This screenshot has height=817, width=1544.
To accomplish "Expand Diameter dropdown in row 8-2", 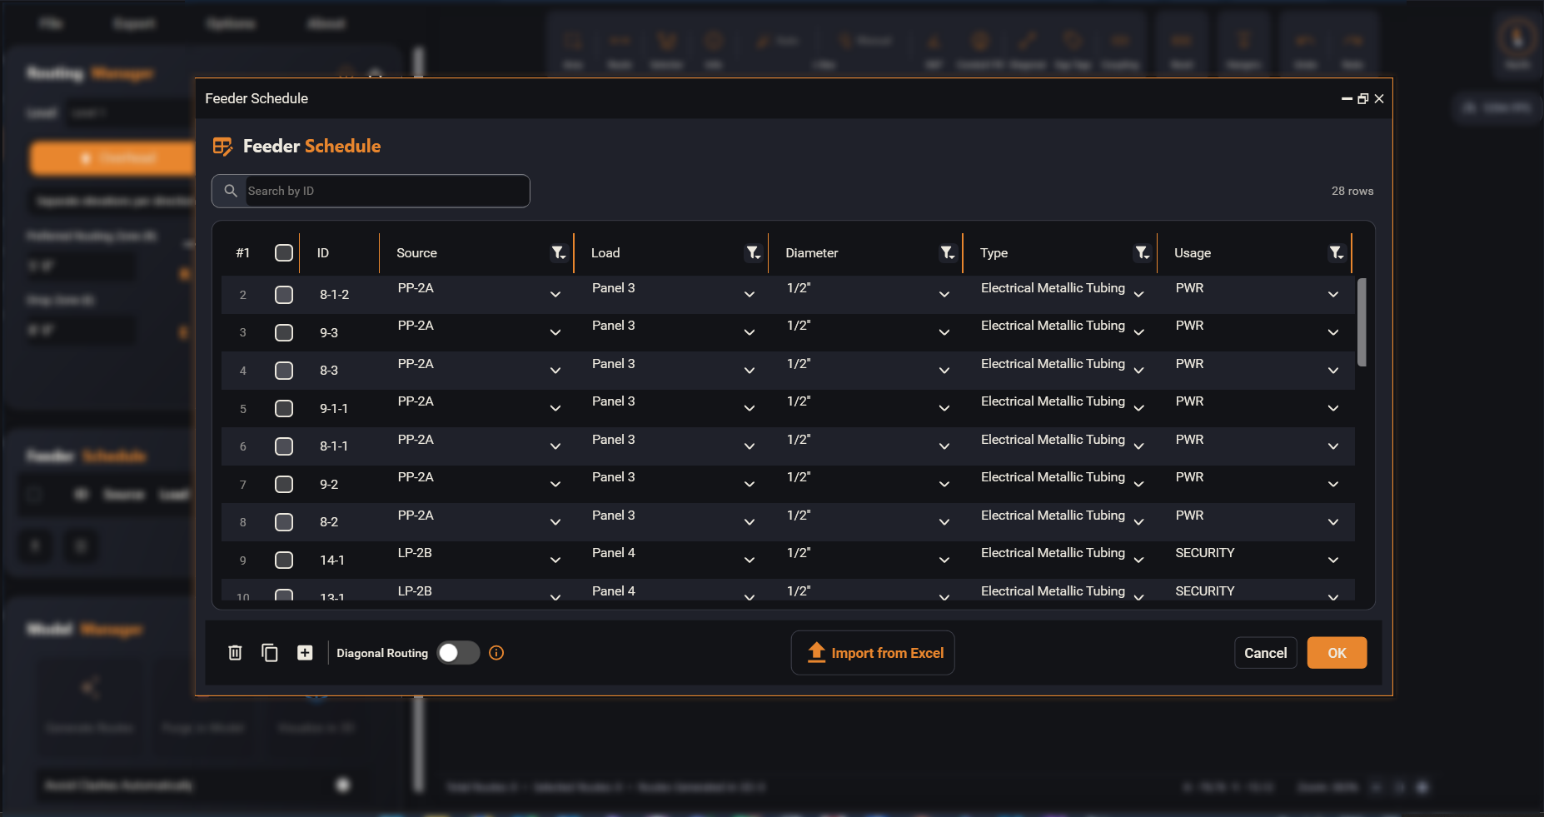I will click(944, 522).
